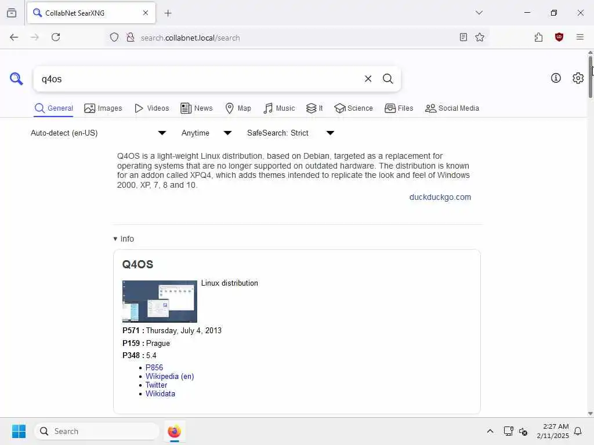Click the 'Prague' value text
The width and height of the screenshot is (594, 445).
pyautogui.click(x=158, y=343)
